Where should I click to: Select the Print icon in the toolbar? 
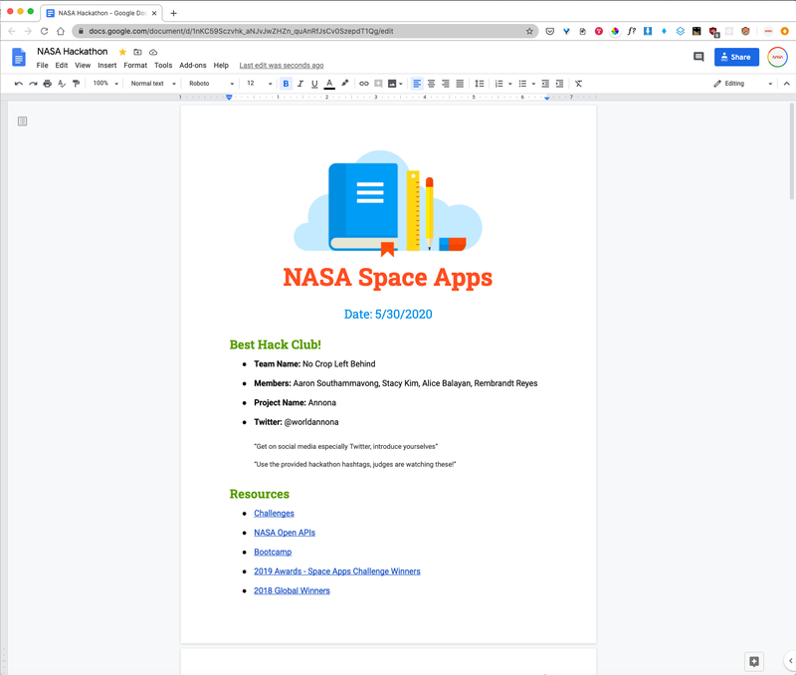tap(47, 83)
